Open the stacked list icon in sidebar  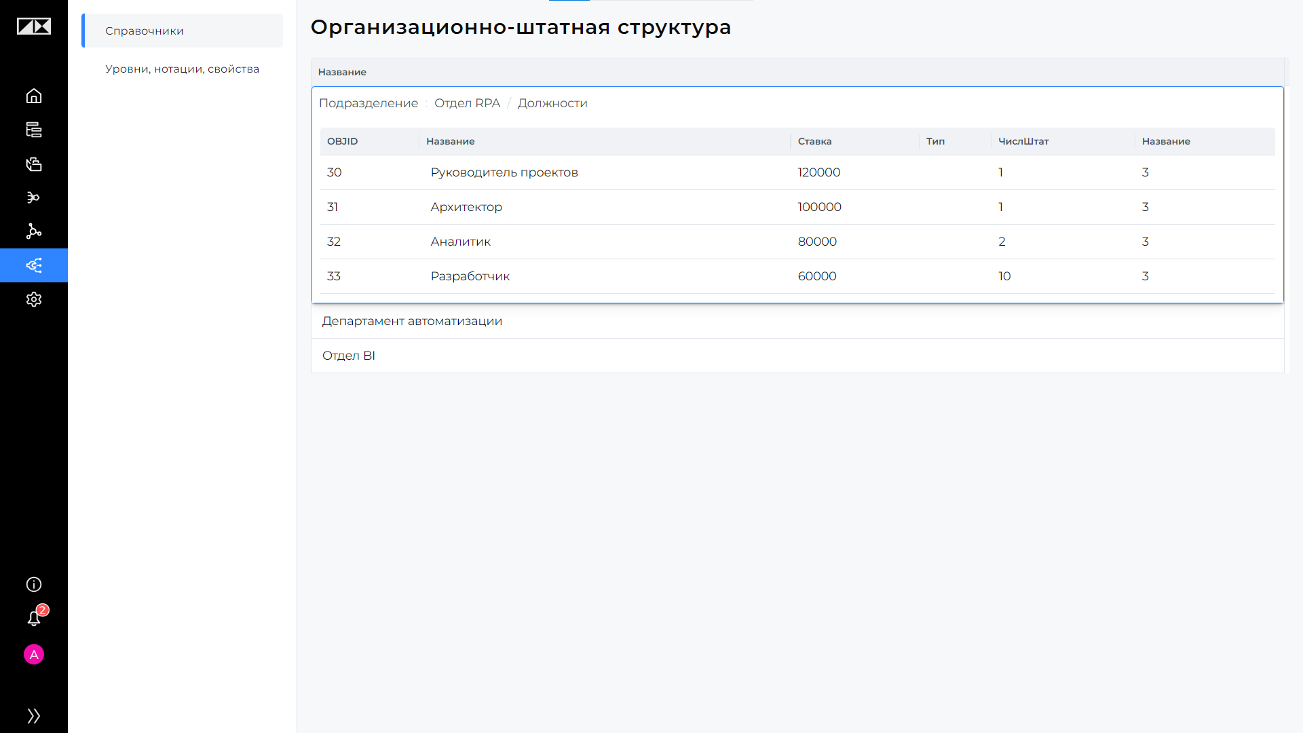click(34, 130)
